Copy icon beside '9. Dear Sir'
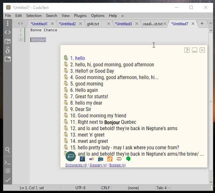 pos(66,109)
